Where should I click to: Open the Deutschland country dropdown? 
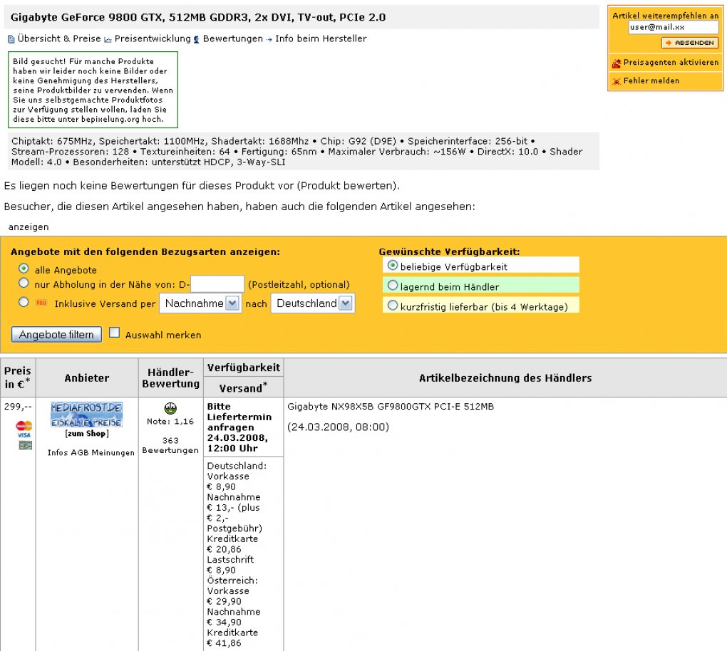313,303
